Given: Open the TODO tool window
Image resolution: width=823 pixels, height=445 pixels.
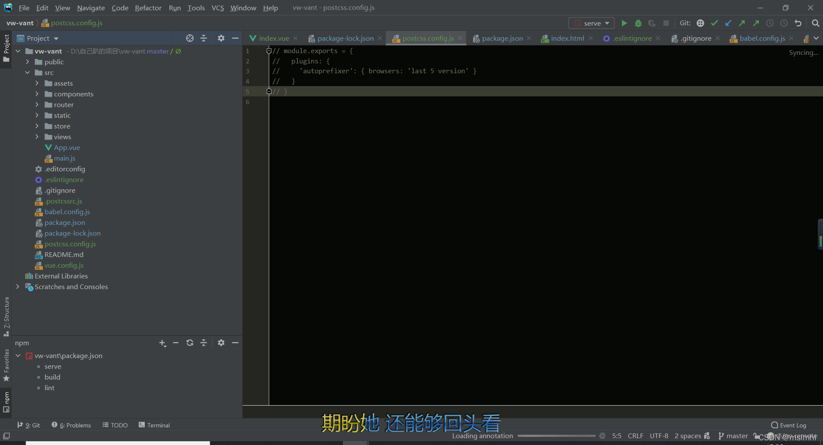Looking at the screenshot, I should [115, 425].
